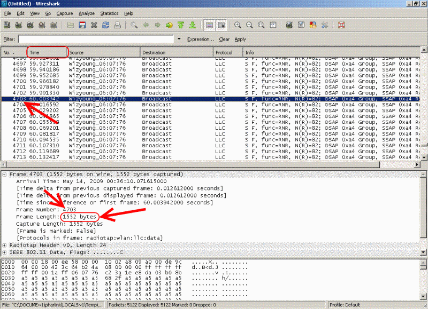Viewport: 428px width, 309px height.
Task: Open the Edit menu
Action: [20, 13]
